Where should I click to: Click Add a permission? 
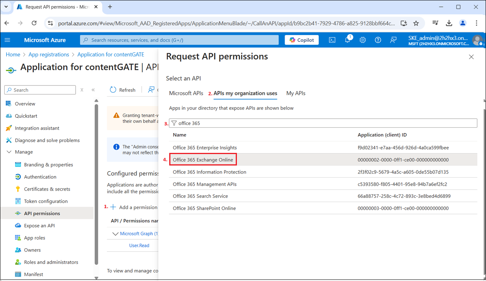(x=134, y=207)
